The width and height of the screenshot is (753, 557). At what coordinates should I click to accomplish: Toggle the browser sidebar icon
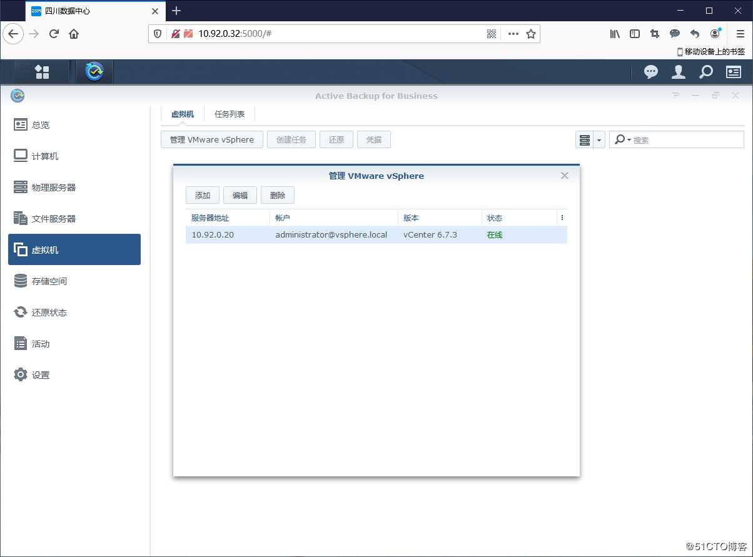click(x=635, y=34)
